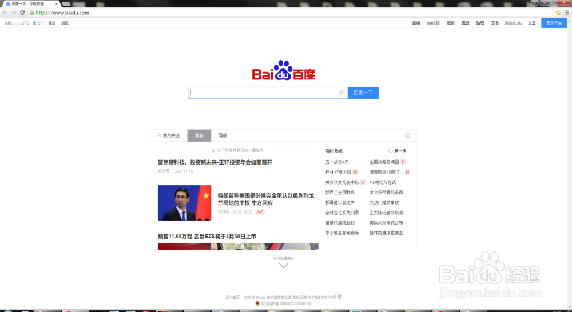Open the 视频 link
Screen dimensions: 572x312
click(466, 23)
